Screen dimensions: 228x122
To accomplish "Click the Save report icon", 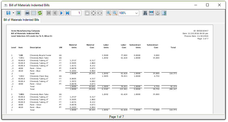I will click(x=8, y=13).
